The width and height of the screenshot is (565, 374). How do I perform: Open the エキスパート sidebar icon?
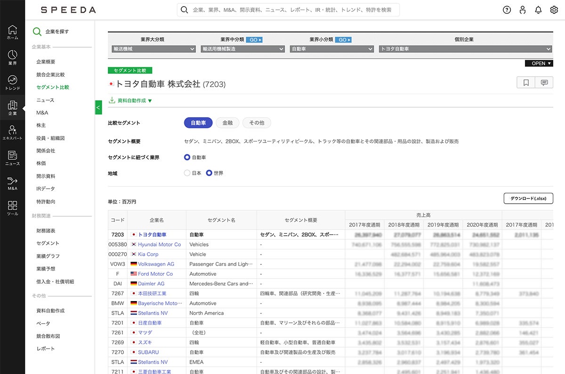12,133
